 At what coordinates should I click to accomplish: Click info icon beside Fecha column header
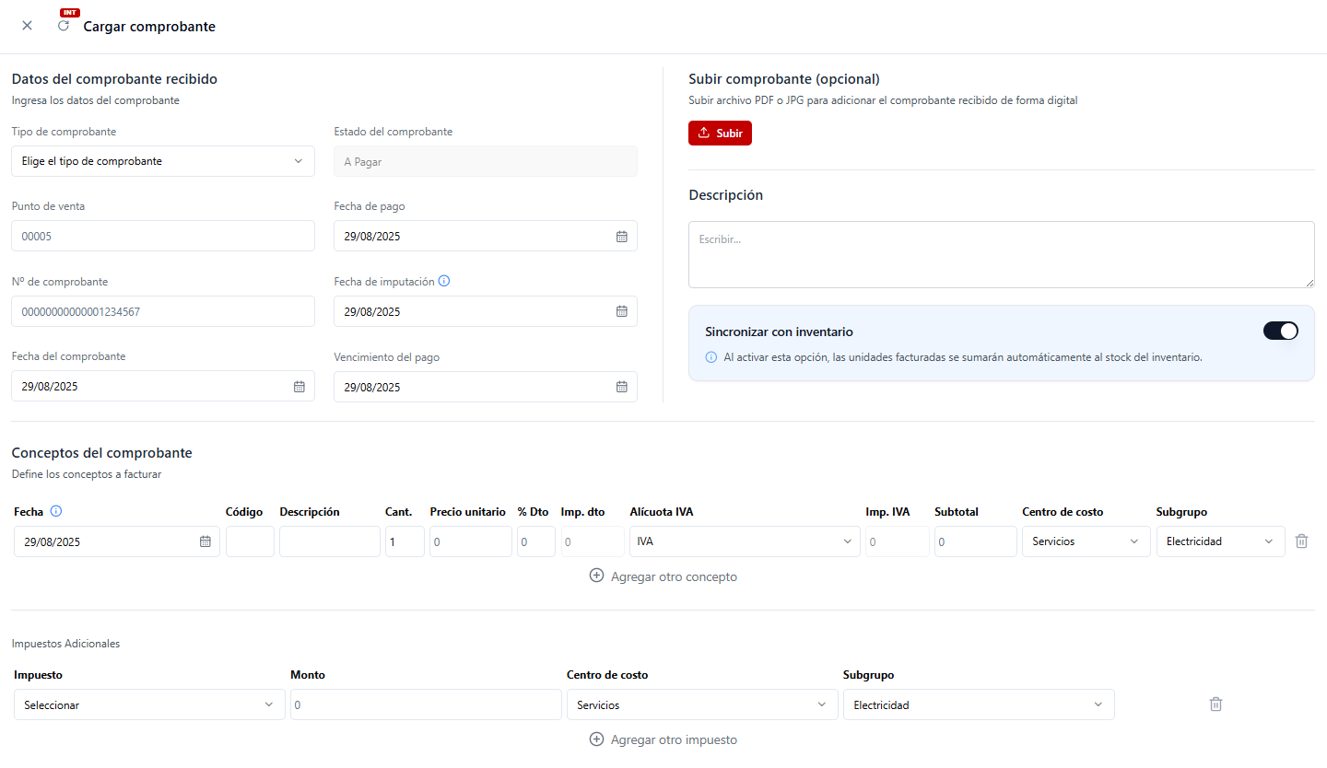click(x=56, y=512)
